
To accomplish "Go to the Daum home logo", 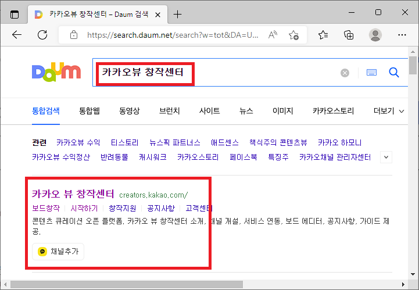I will 56,72.
